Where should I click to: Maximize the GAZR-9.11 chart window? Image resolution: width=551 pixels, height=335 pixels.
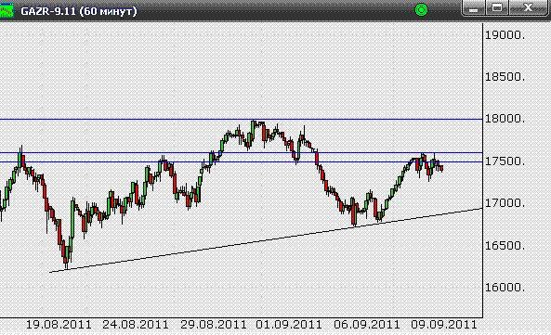497,8
